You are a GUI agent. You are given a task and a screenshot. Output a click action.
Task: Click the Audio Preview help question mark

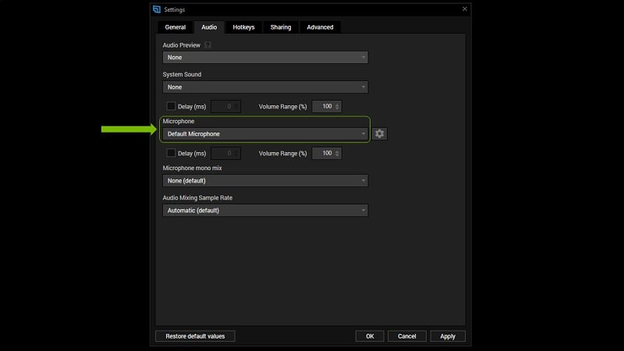coord(207,45)
